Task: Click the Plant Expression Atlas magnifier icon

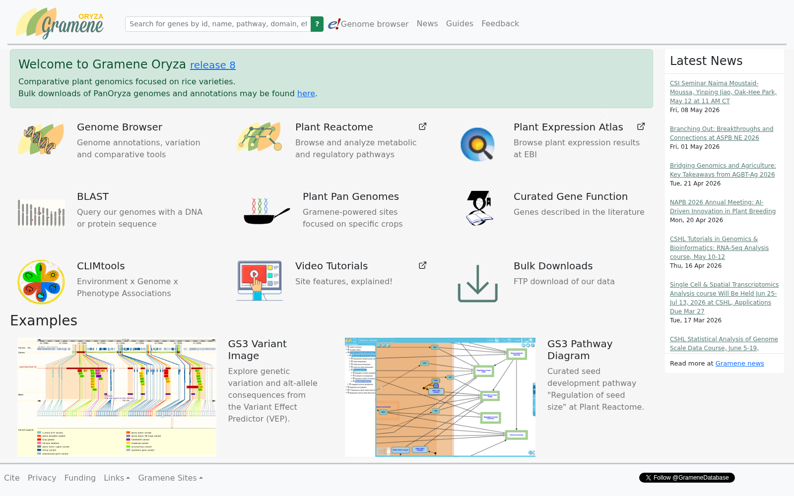Action: (x=477, y=144)
